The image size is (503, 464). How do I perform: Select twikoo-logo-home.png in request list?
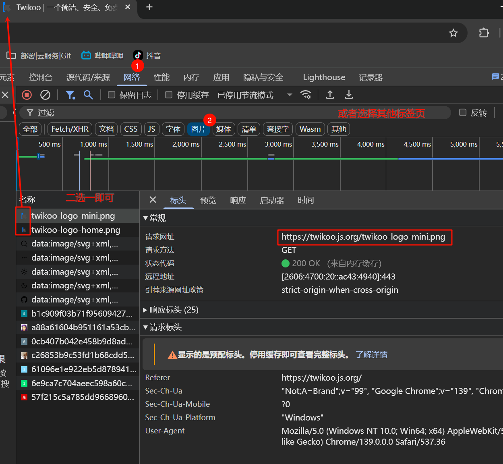click(76, 230)
